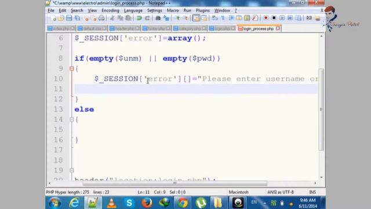Close the login_process.php tab with its X
Viewport: 371px width, 209px height.
click(x=278, y=28)
